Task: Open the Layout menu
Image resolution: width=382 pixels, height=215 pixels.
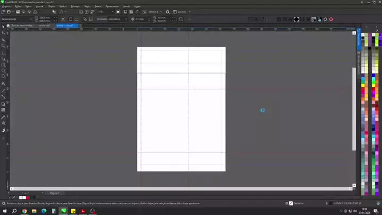Action: tap(40, 6)
